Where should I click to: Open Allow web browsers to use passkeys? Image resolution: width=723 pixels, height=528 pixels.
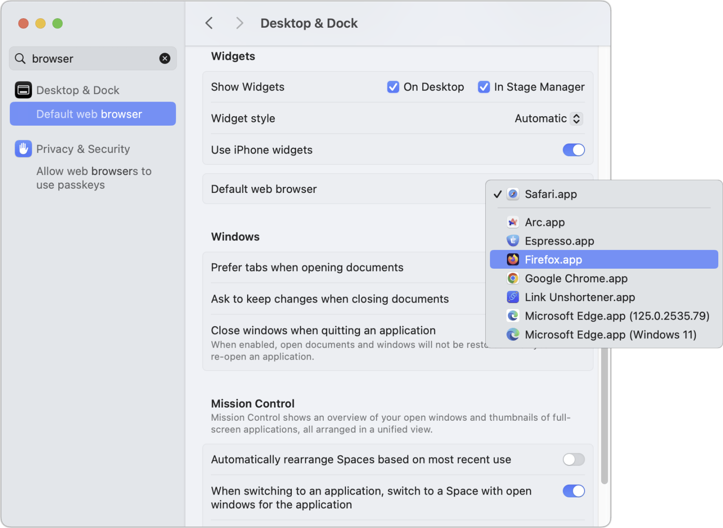[x=94, y=178]
